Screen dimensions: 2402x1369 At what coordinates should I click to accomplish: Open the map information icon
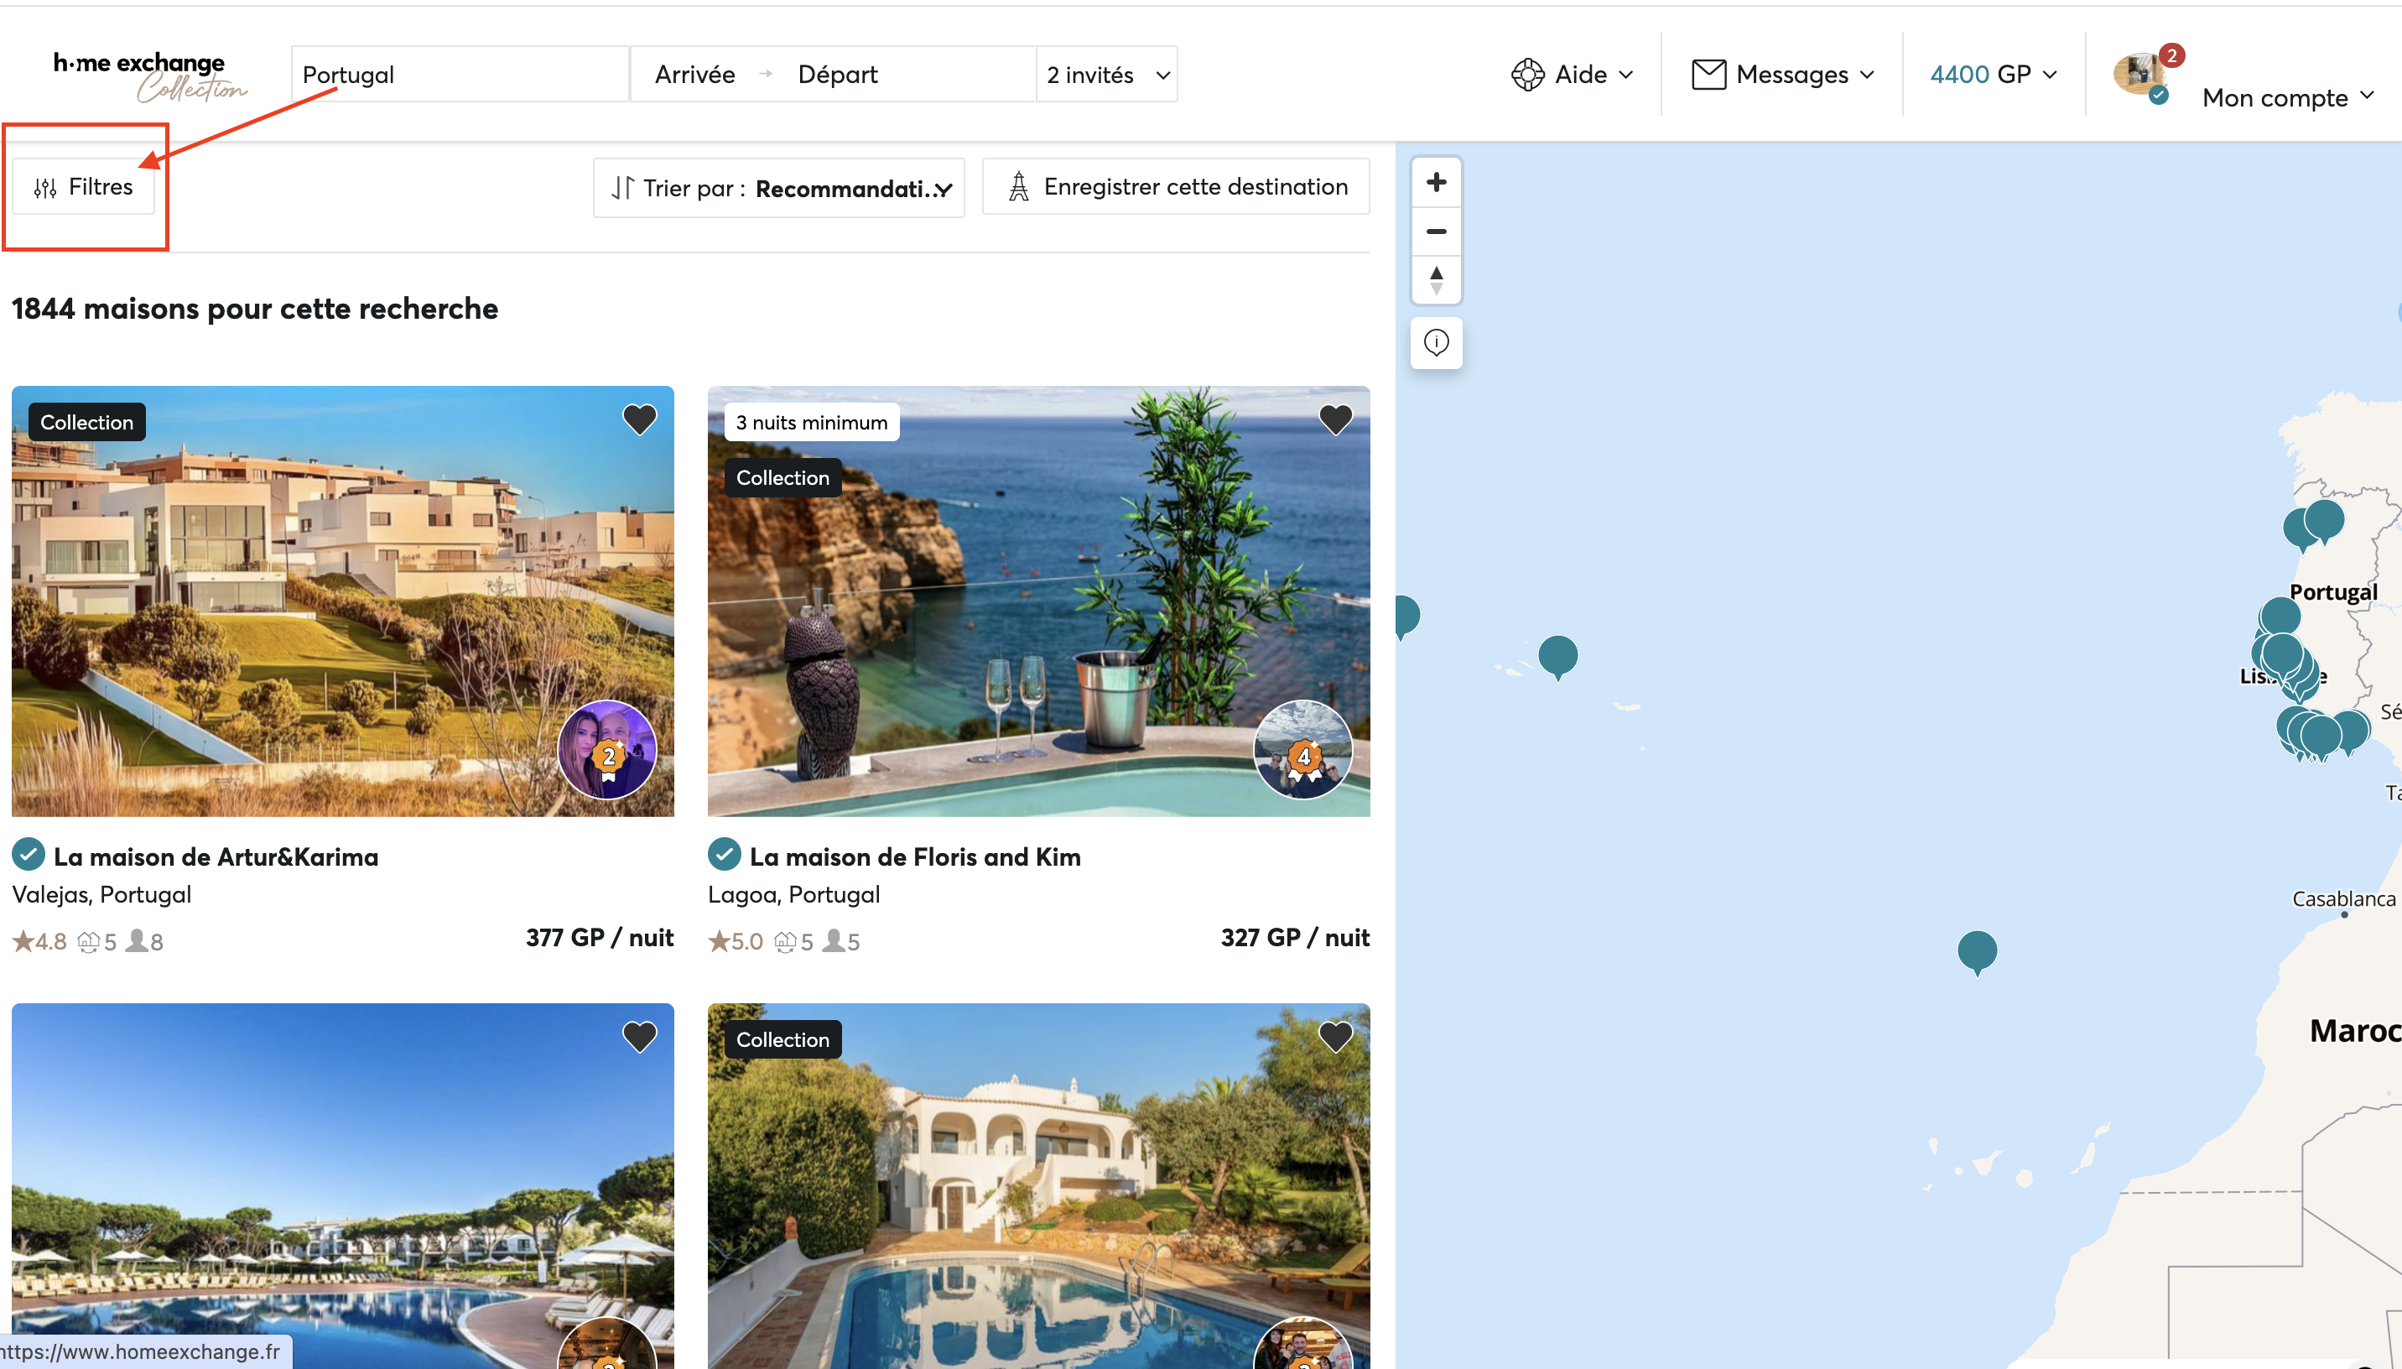(1435, 342)
